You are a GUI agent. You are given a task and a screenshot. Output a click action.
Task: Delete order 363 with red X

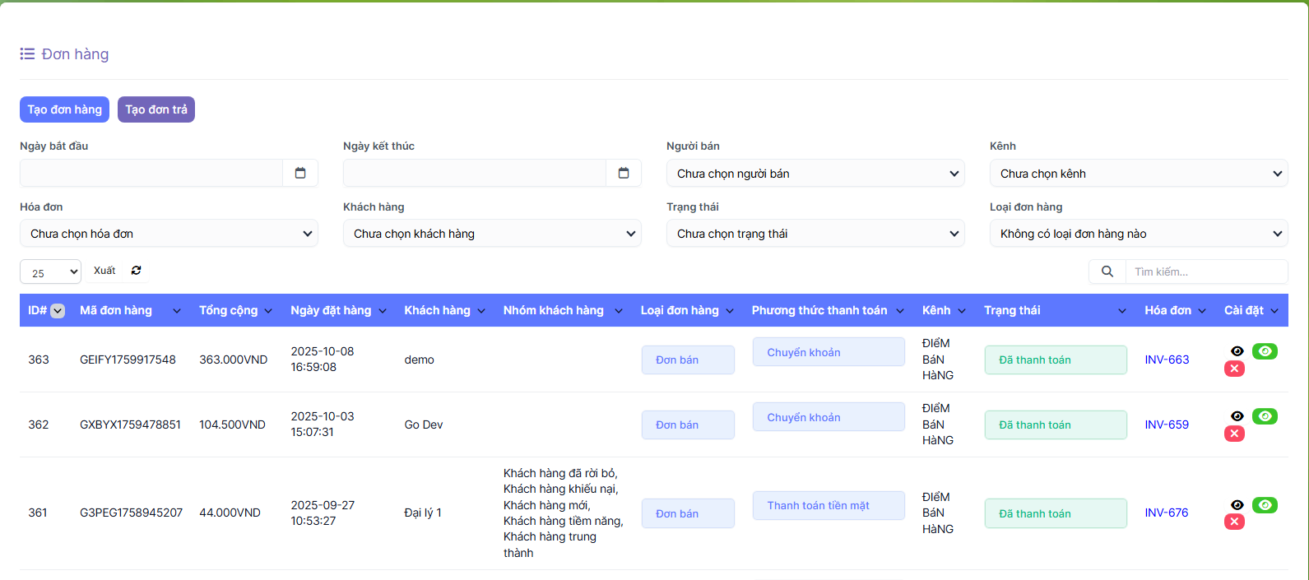(1234, 369)
